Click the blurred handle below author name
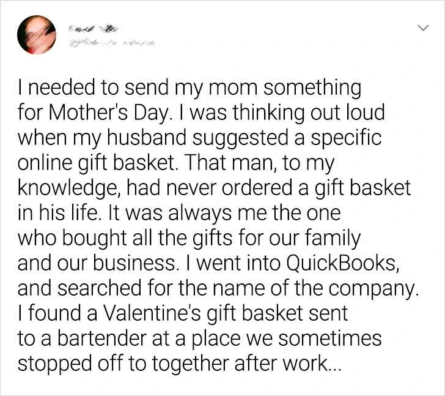This screenshot has height=396, width=445. 110,41
